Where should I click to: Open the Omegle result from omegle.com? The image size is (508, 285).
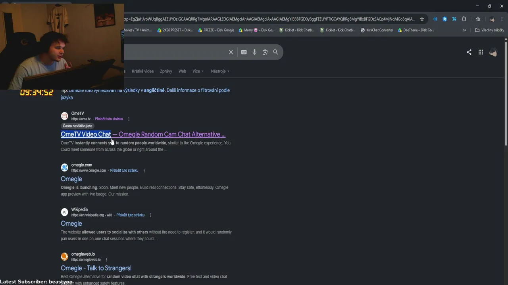71,179
